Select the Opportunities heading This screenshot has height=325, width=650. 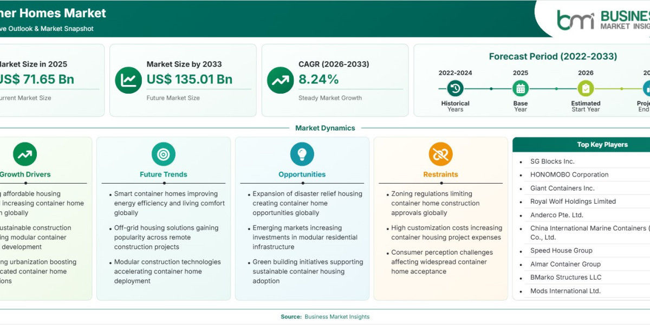click(x=302, y=174)
